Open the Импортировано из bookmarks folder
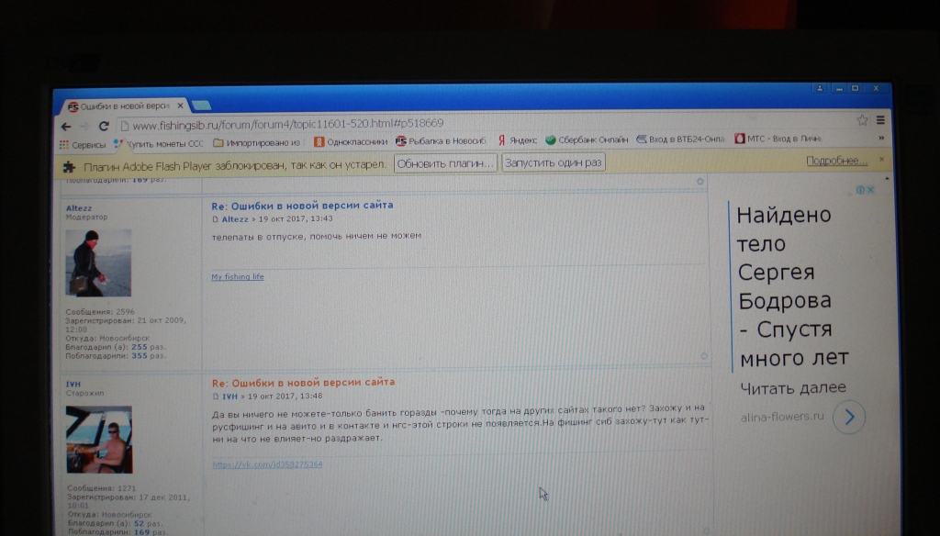 coord(257,142)
